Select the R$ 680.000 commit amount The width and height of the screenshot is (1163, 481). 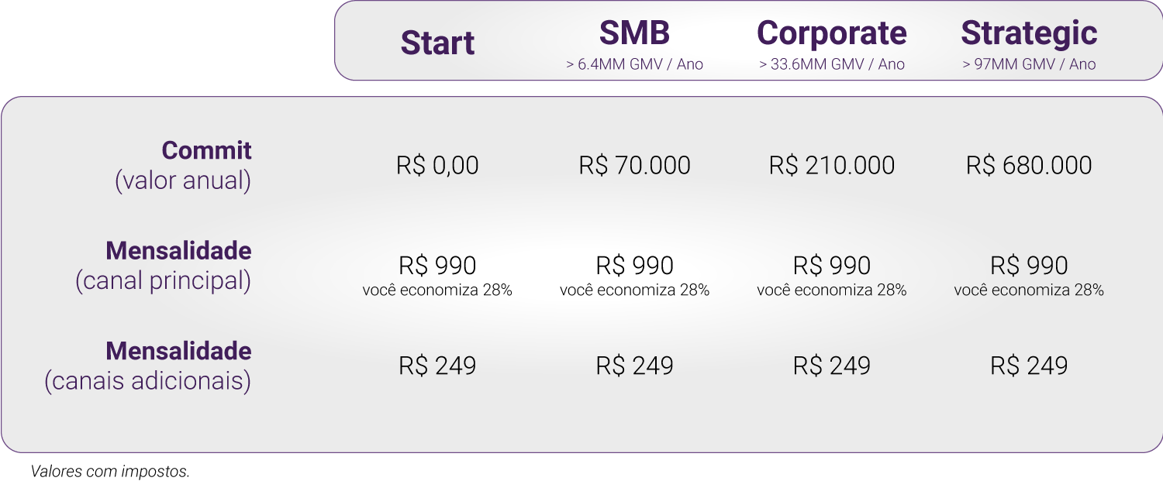[x=1029, y=166]
